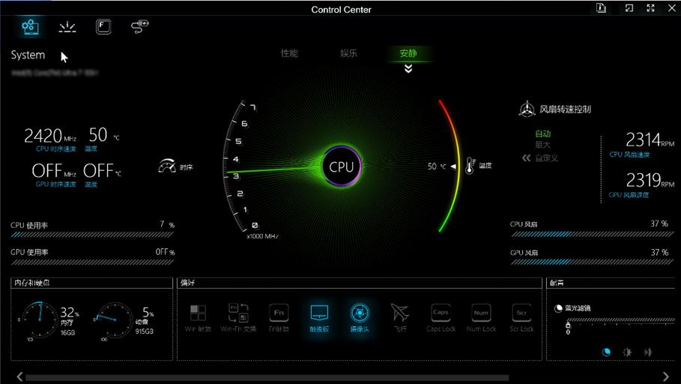Select 最大 maximum fan speed

[x=542, y=145]
